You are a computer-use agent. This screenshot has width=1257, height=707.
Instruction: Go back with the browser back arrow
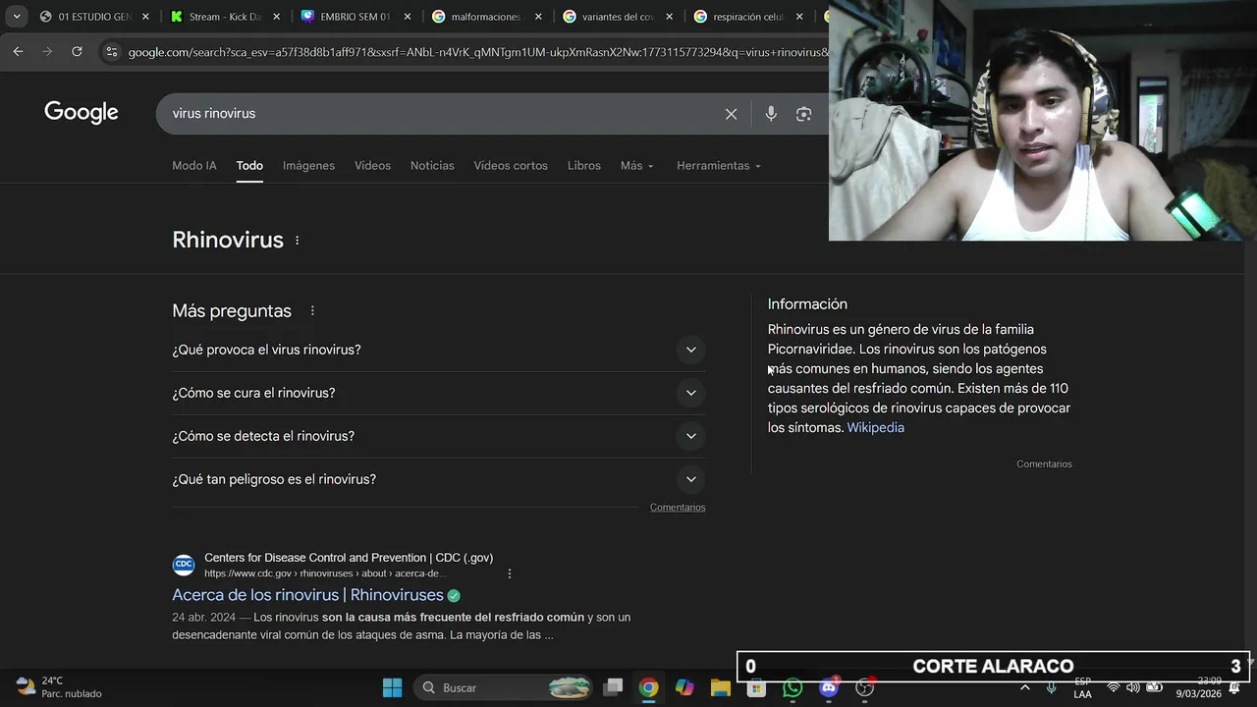click(x=18, y=52)
